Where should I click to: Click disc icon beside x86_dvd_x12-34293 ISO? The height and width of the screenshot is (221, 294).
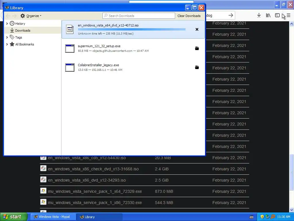tap(43, 180)
